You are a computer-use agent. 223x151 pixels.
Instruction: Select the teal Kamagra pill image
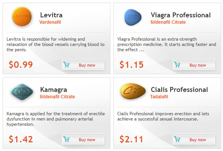coord(22,92)
